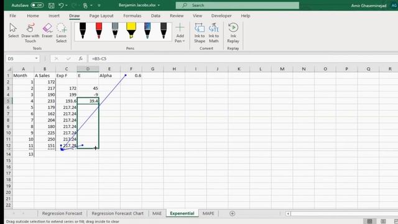Select the gray pencil
Screen dimensions: 398x224
click(x=115, y=30)
